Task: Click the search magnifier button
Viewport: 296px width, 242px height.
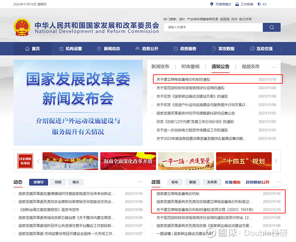Action: [272, 27]
